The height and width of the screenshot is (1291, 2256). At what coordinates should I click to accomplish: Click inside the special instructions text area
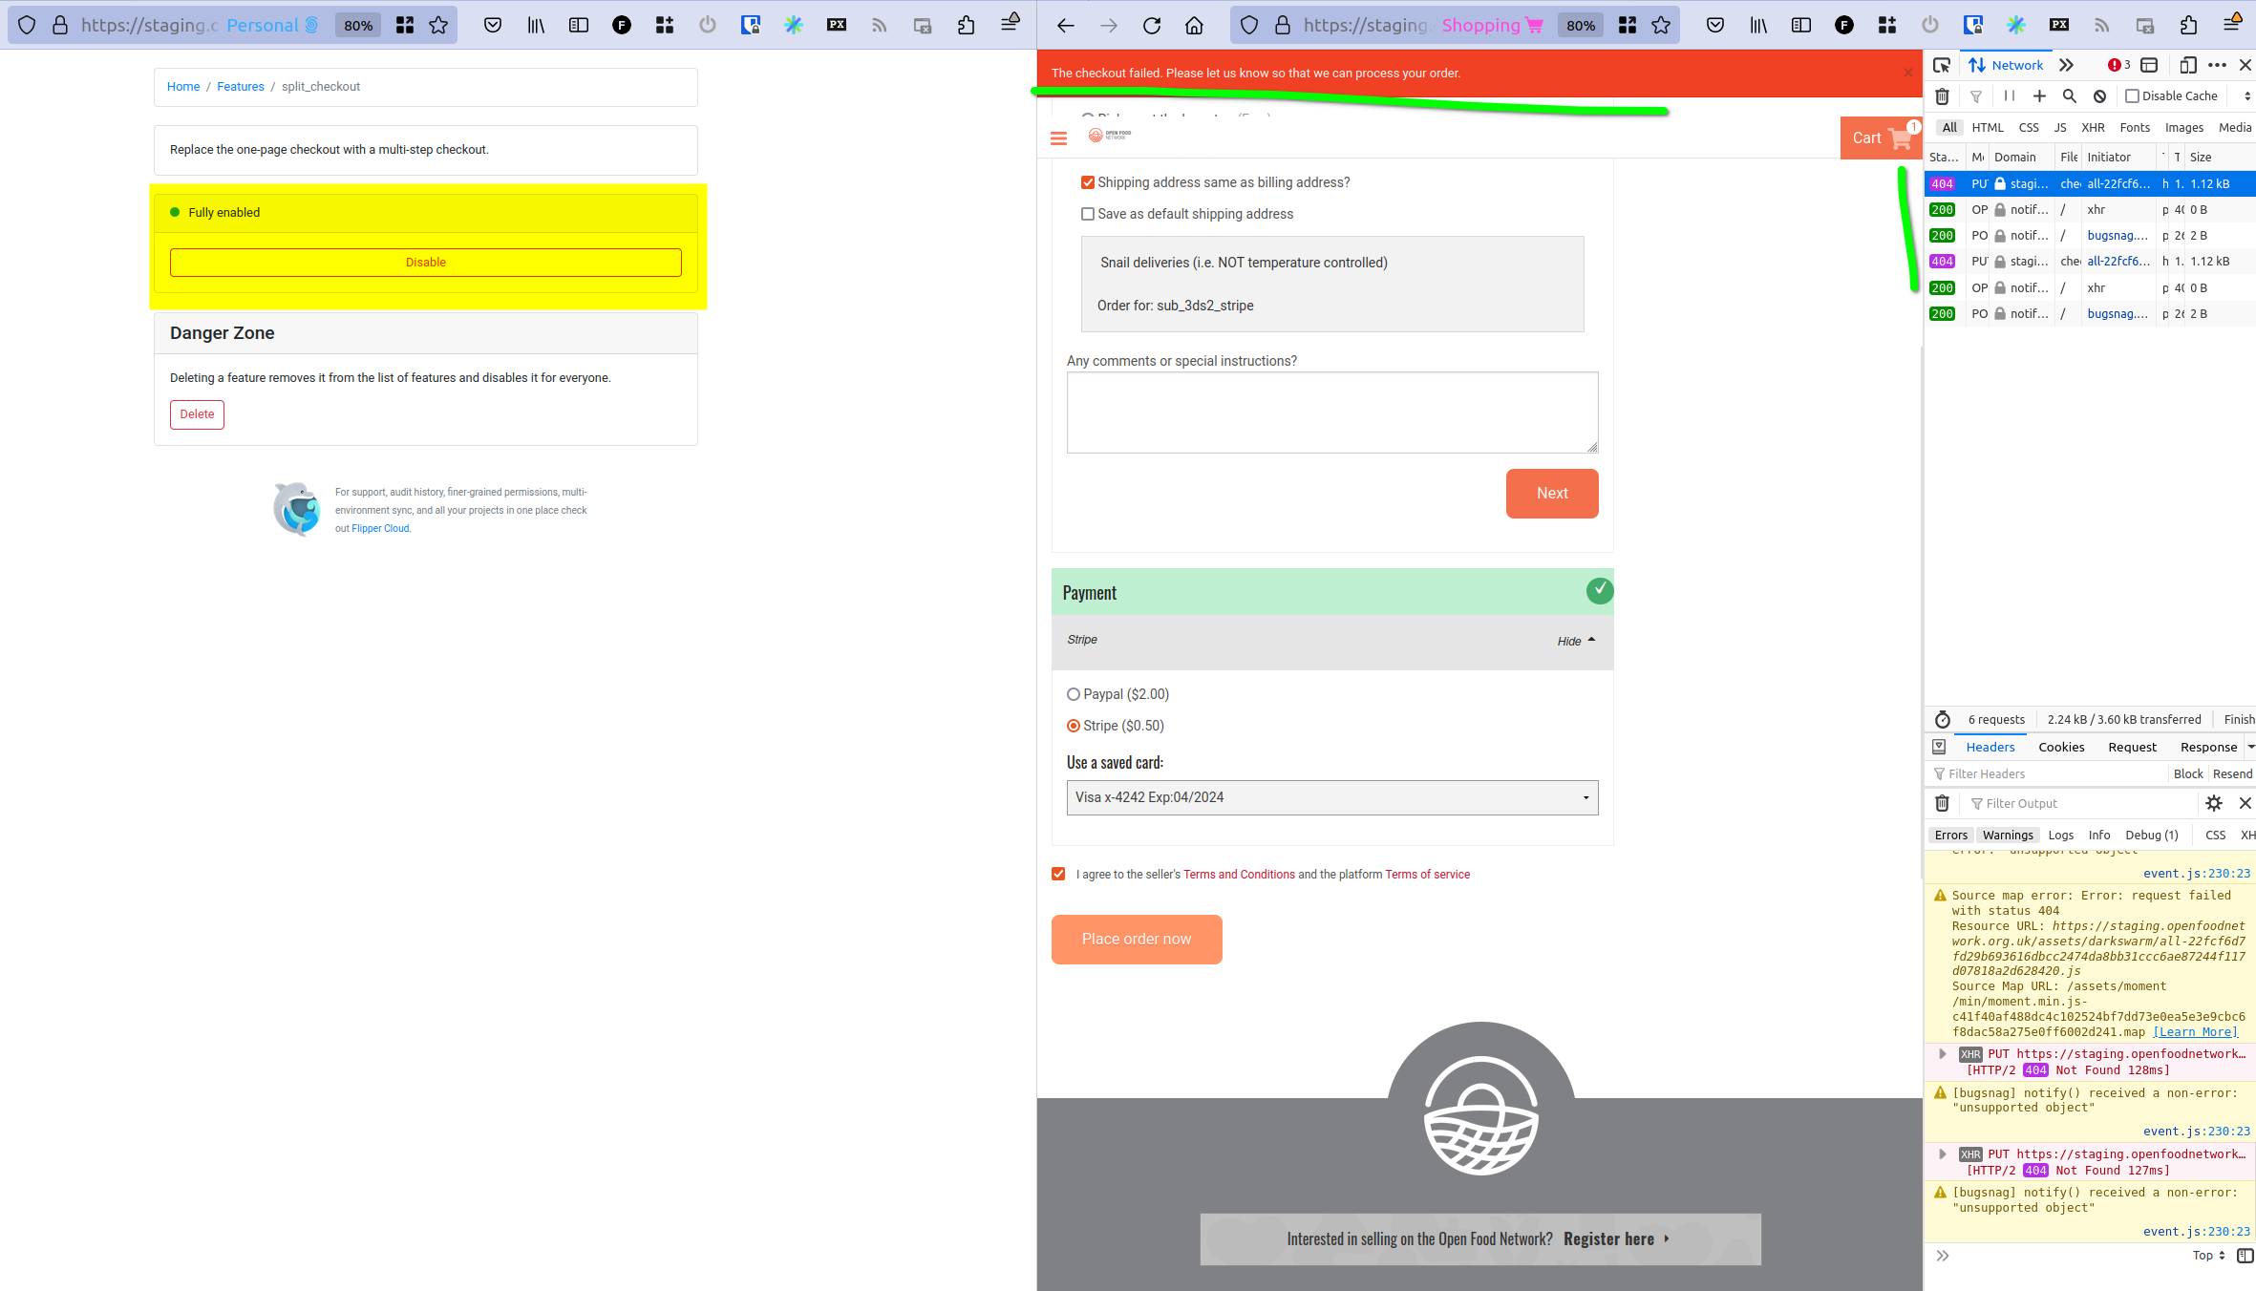click(x=1330, y=412)
